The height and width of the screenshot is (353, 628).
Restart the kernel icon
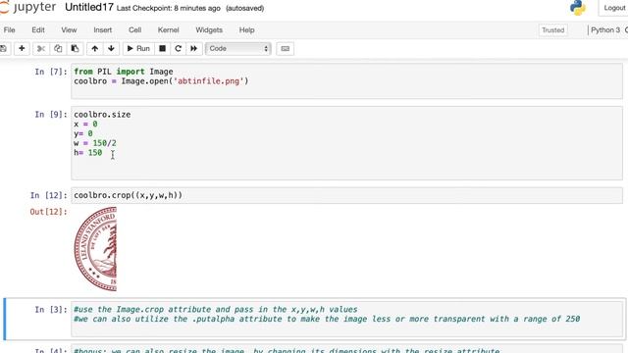coord(178,48)
